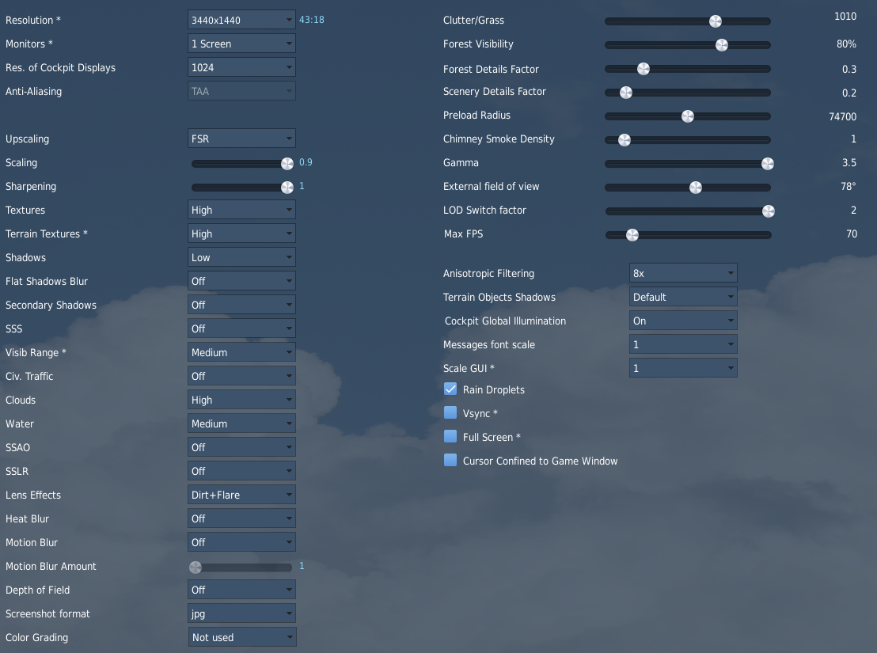
Task: Open the Messages font scale dropdown
Action: (683, 344)
